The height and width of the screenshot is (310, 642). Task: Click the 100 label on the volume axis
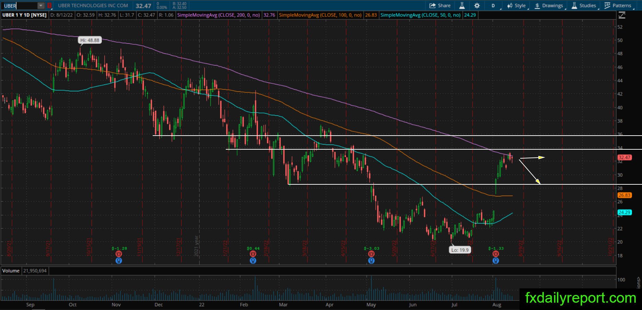[x=621, y=280]
